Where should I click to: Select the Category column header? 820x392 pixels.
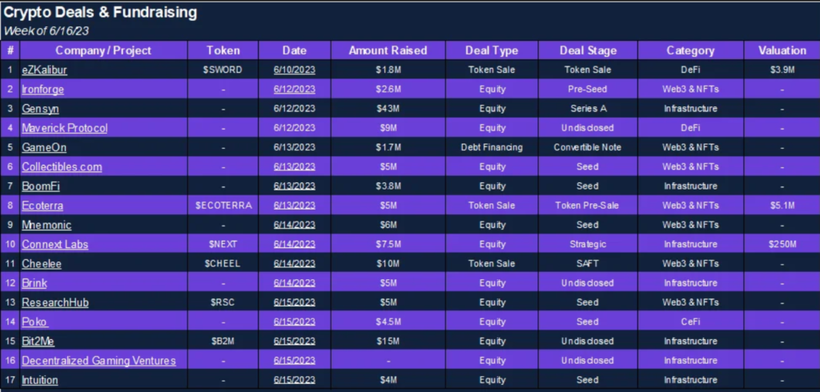click(690, 50)
